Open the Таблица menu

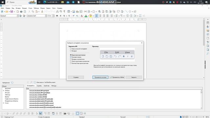(36, 8)
